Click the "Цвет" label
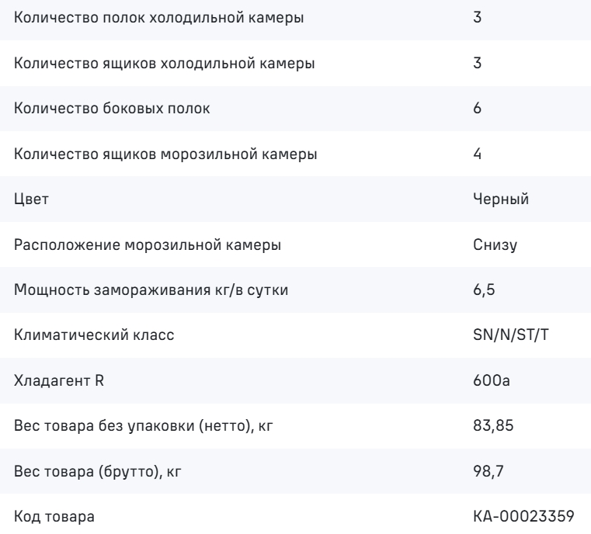Screen dimensions: 591x534 coord(31,199)
